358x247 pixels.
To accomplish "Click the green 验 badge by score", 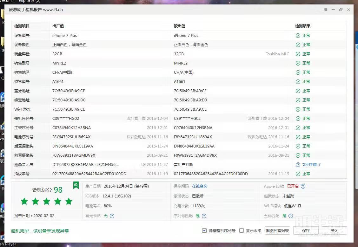I will [x=76, y=185].
